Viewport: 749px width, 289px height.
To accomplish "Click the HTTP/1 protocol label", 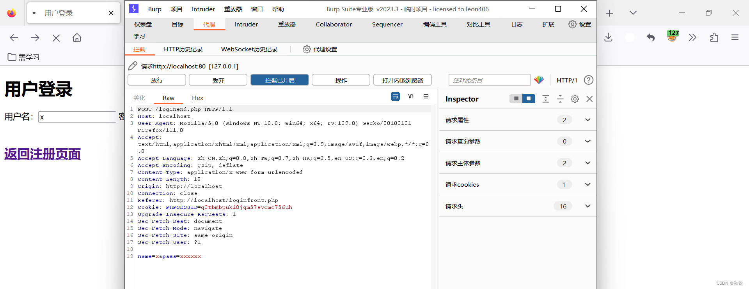I will pos(567,80).
